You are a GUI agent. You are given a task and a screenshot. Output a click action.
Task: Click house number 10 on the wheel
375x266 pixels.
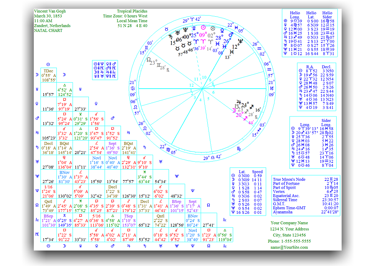pos(204,77)
